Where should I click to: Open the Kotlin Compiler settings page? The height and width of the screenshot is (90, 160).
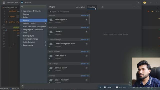point(29,42)
